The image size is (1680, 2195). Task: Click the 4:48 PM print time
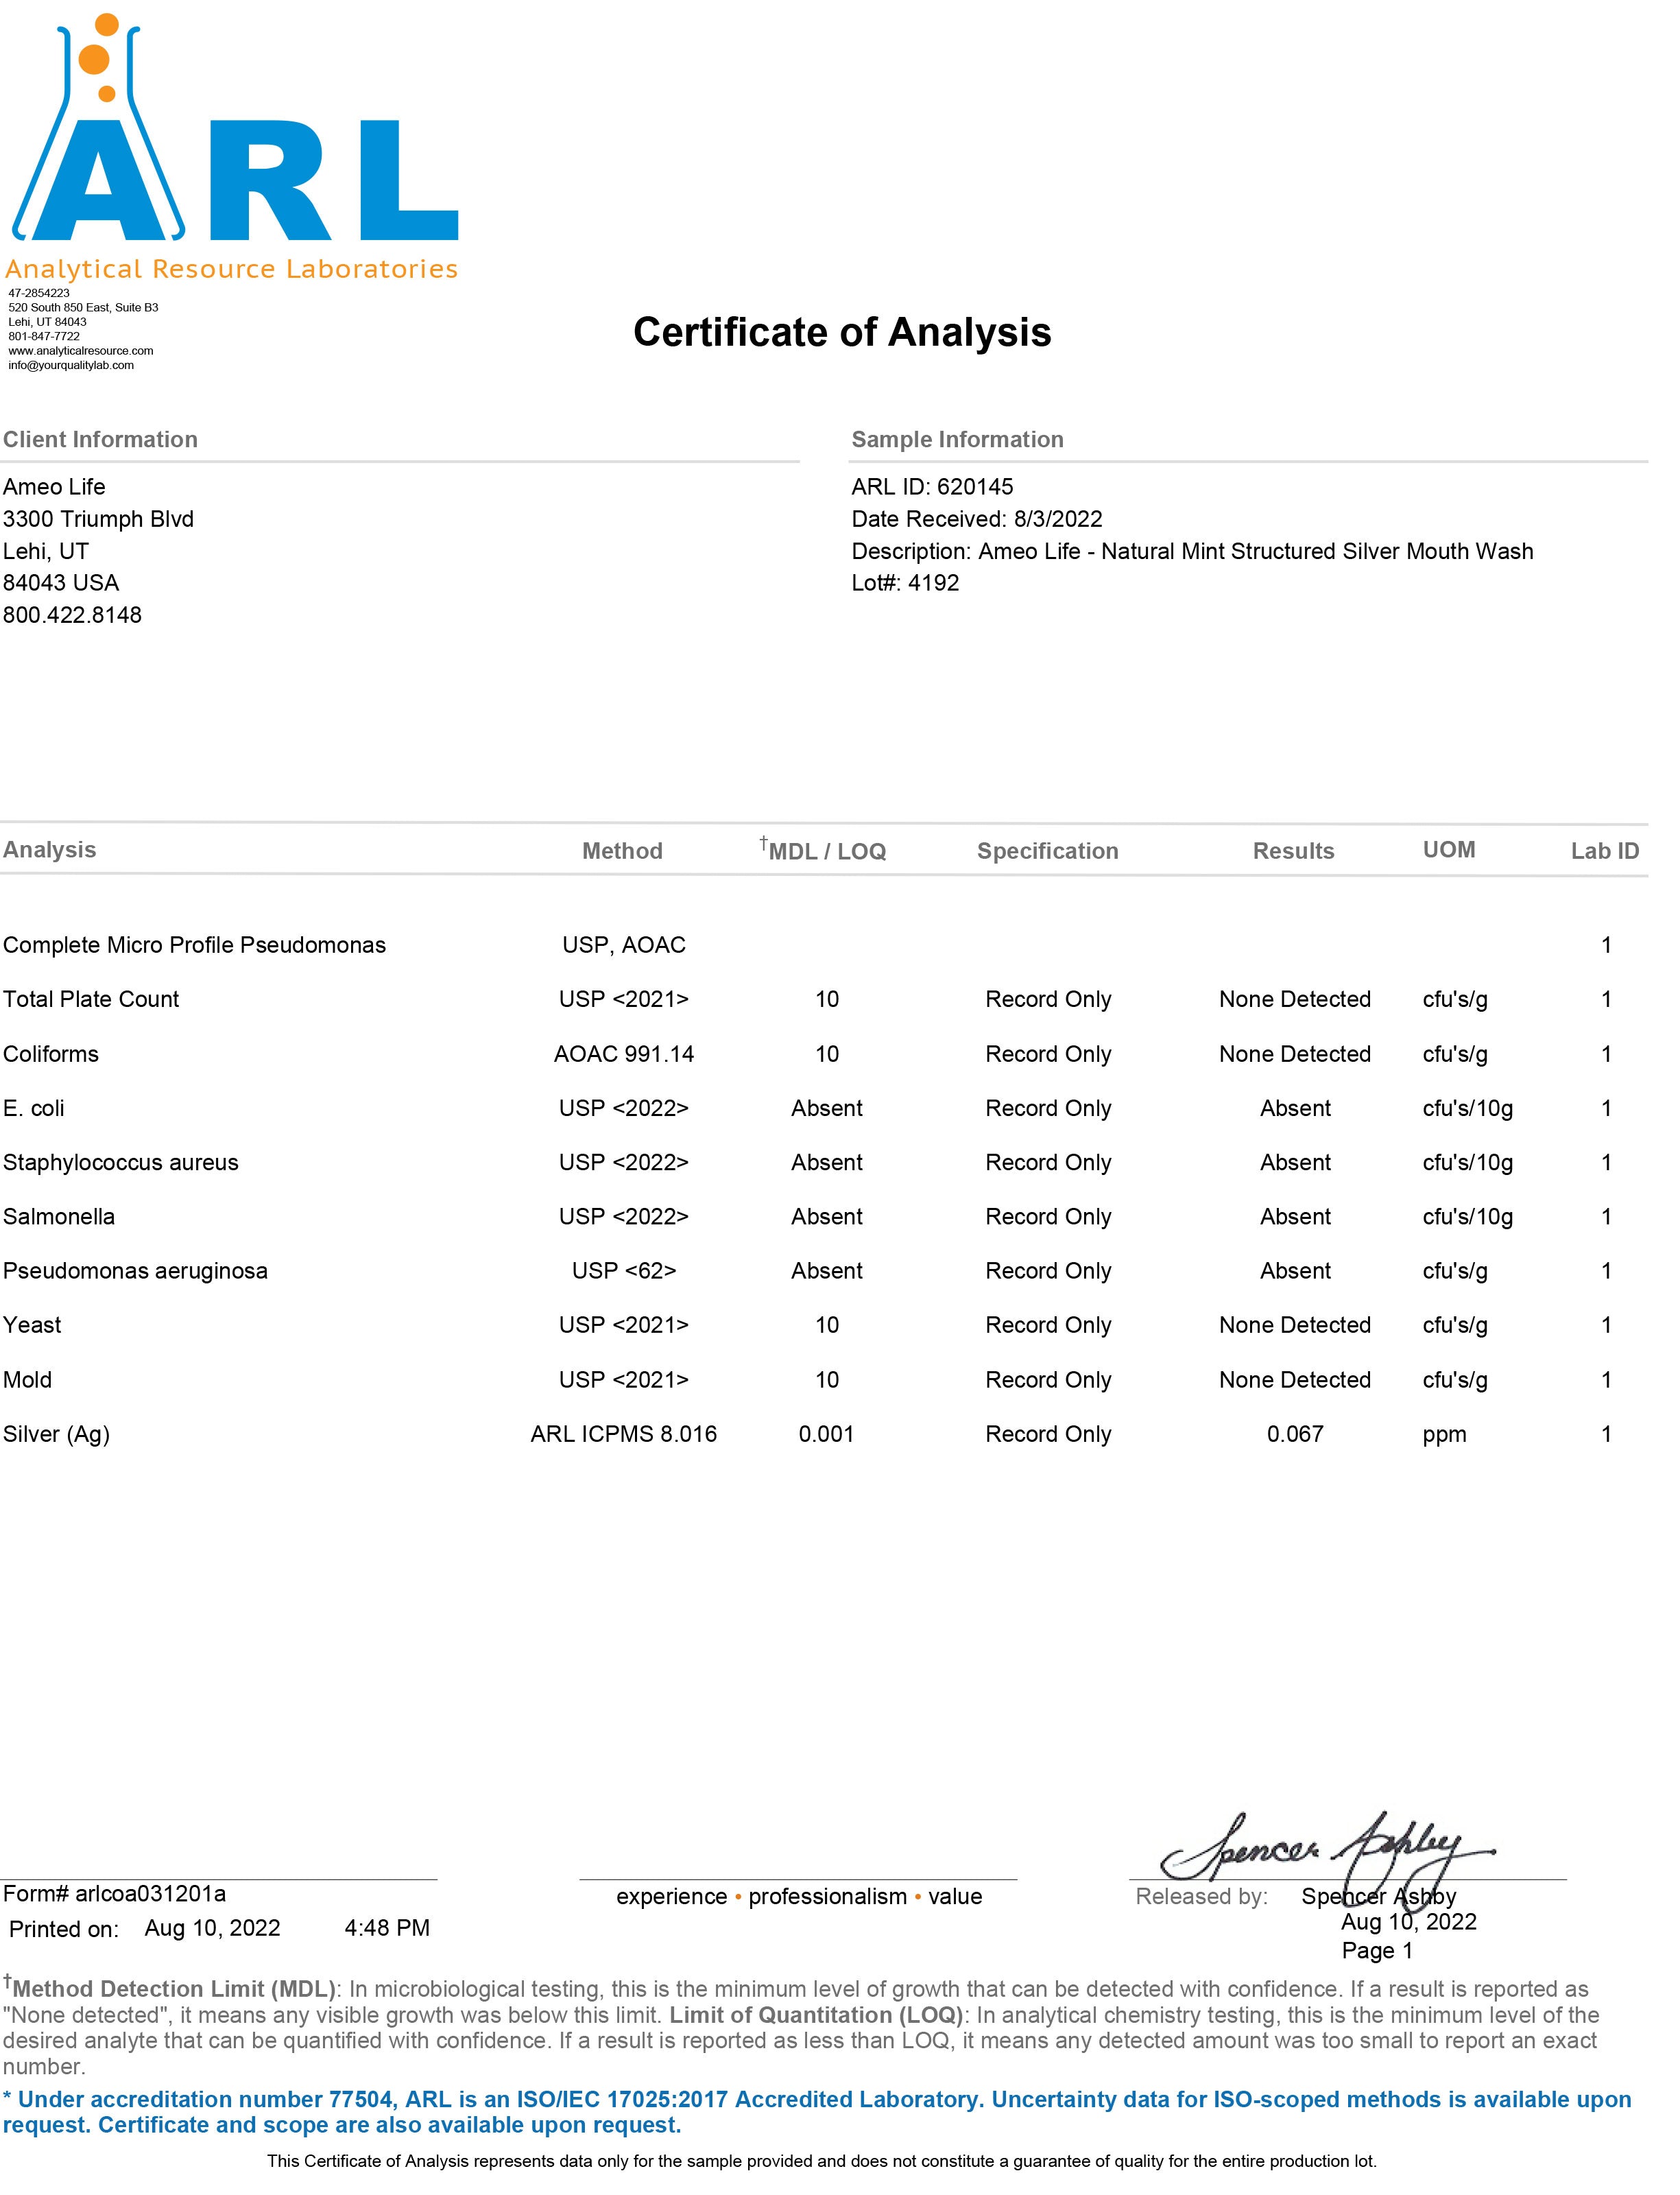click(387, 1928)
